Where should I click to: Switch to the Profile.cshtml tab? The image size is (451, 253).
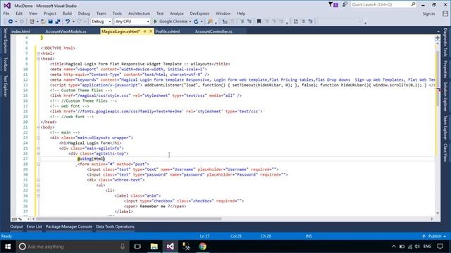(x=168, y=32)
